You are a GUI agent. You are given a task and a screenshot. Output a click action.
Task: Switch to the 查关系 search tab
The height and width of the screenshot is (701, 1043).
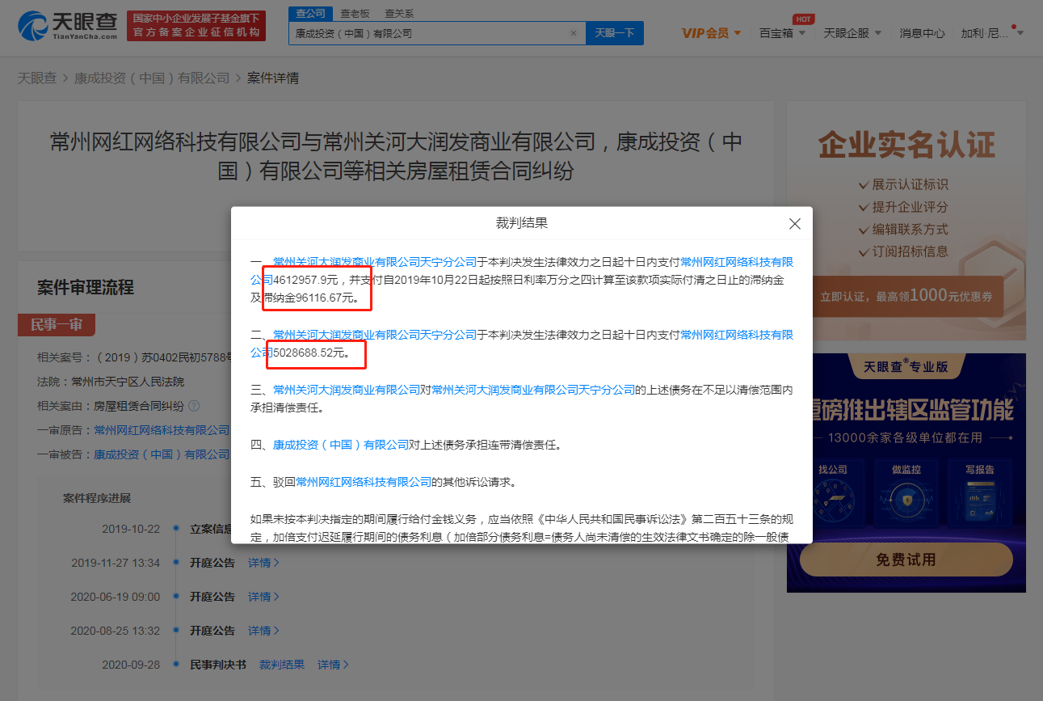click(x=399, y=14)
